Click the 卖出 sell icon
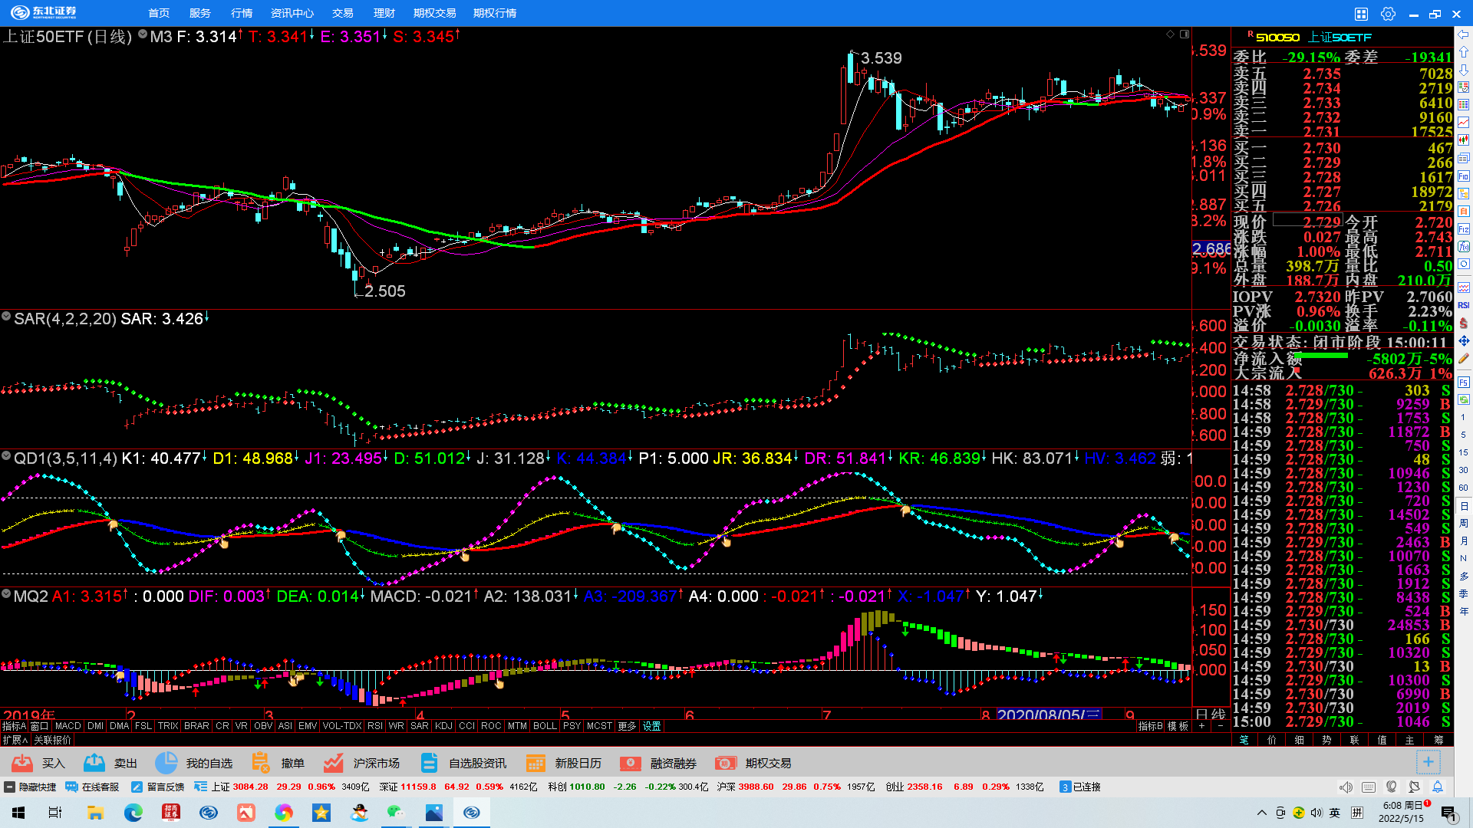Viewport: 1473px width, 828px height. [x=94, y=763]
